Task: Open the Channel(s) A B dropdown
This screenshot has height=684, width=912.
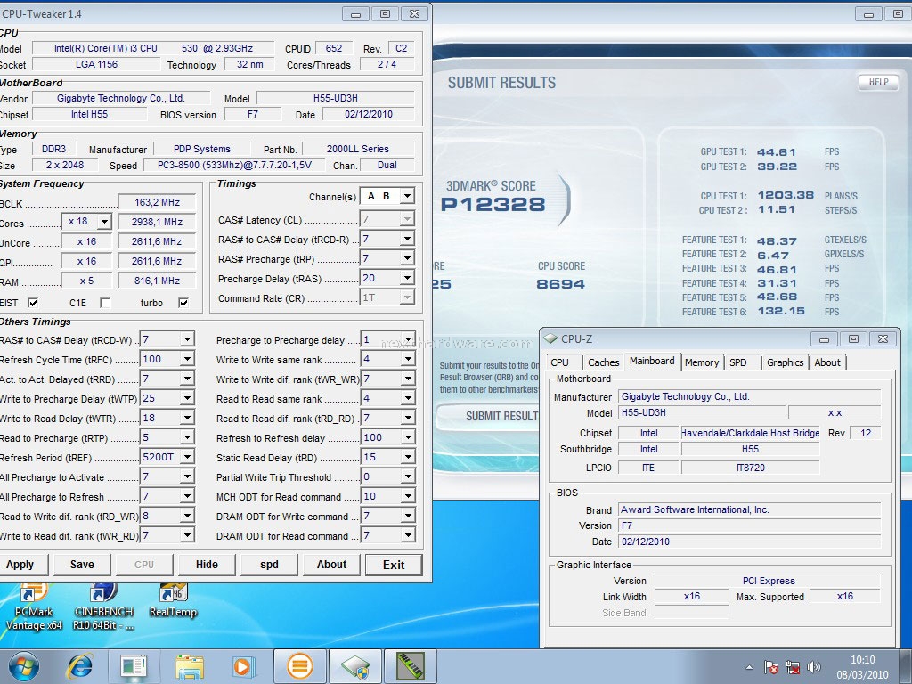Action: pos(407,197)
